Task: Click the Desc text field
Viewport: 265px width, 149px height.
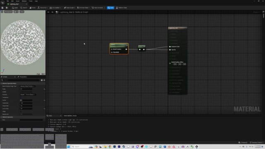Action: click(x=31, y=120)
